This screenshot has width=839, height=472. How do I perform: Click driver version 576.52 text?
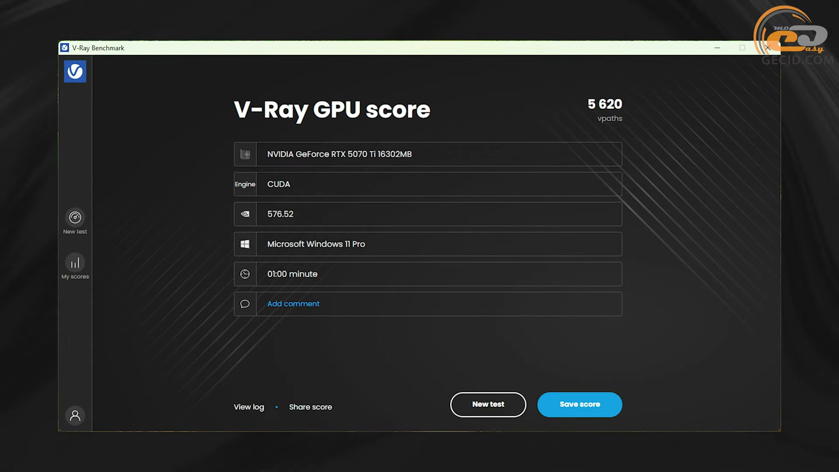281,214
